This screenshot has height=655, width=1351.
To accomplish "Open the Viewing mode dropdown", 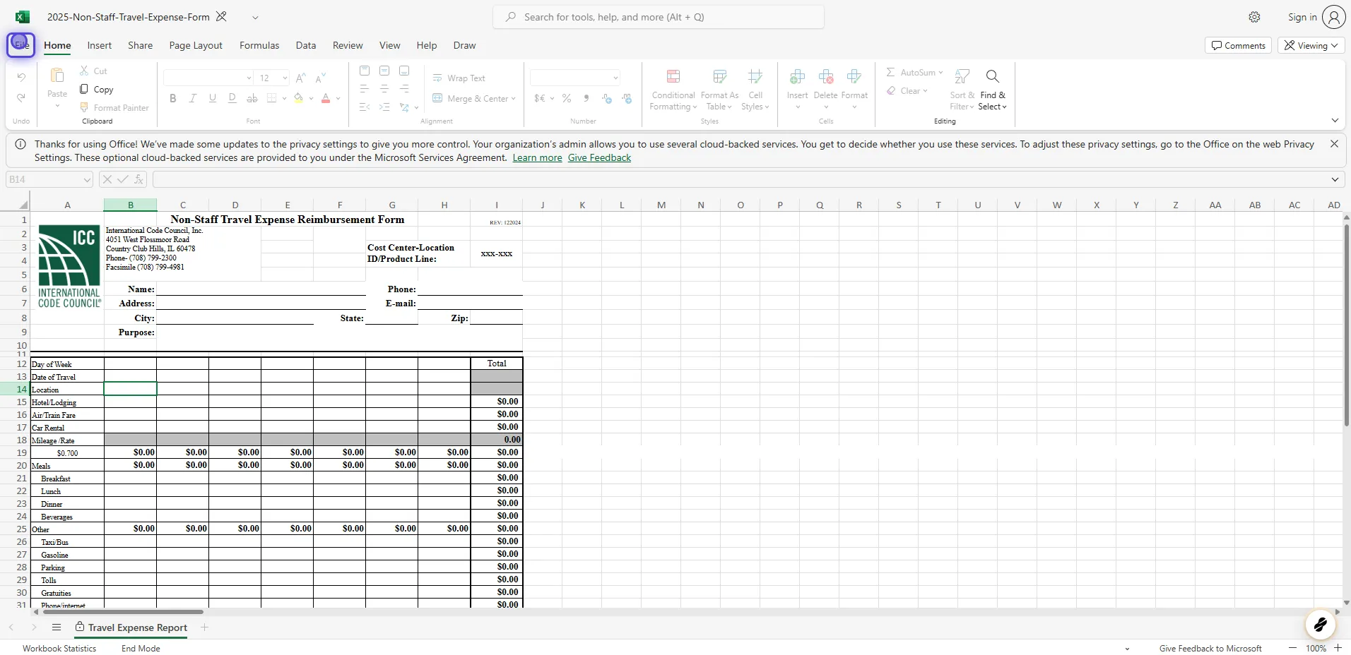I will click(x=1311, y=45).
